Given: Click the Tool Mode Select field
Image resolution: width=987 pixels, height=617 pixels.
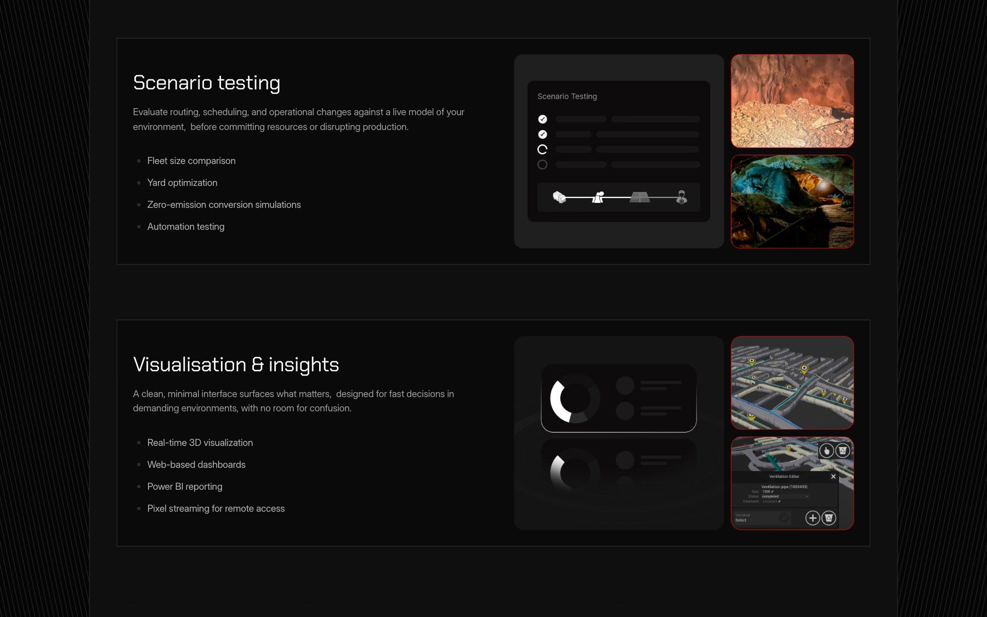Looking at the screenshot, I should click(x=762, y=518).
